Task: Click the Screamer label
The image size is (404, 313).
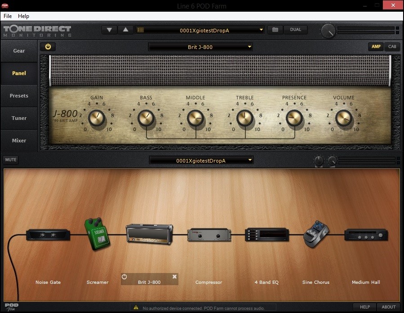Action: click(98, 282)
